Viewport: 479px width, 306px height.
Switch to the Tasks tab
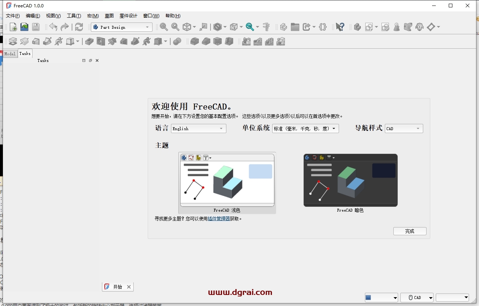coord(25,53)
